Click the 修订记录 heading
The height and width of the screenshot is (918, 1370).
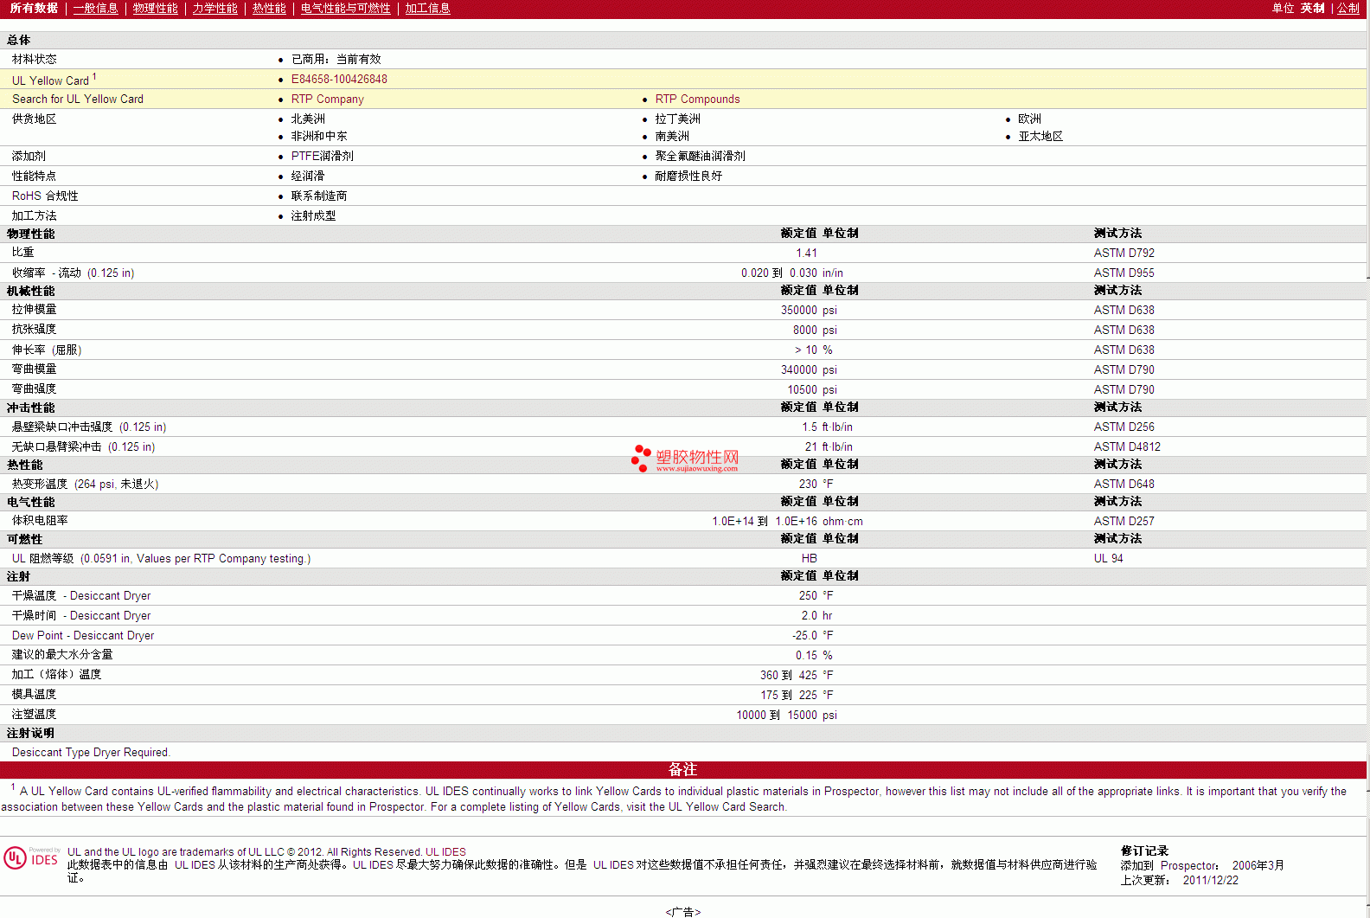[1144, 851]
